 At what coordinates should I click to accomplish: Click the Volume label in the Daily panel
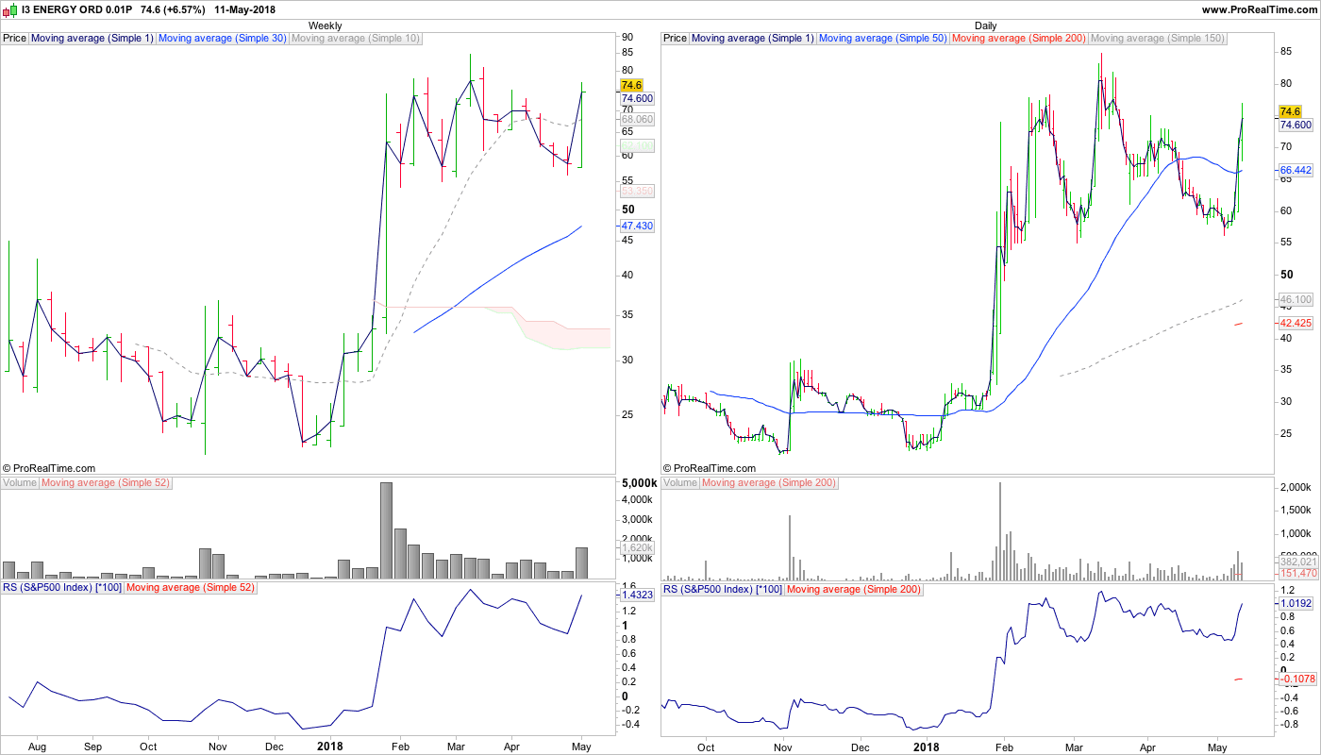680,483
